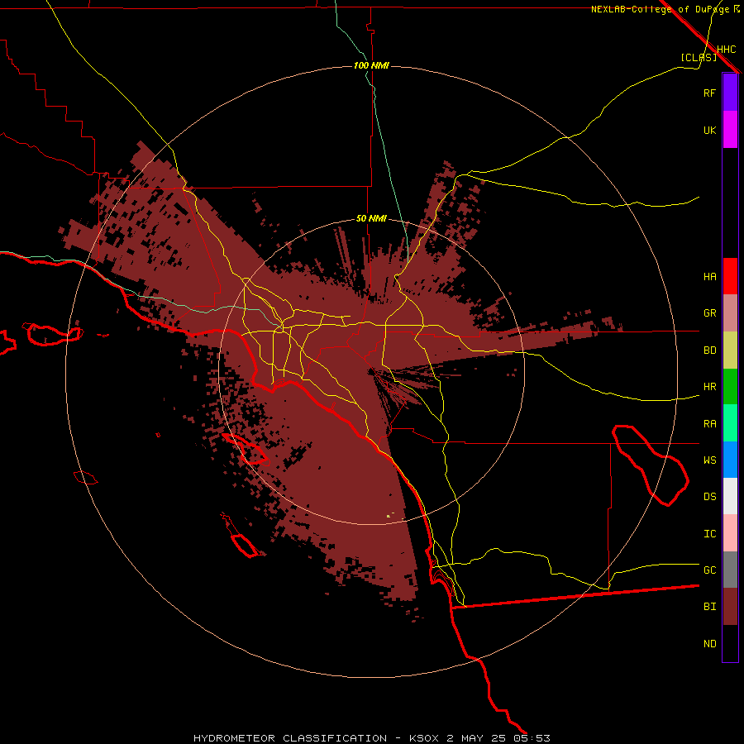Screen dimensions: 744x744
Task: Click the 50 NMI range ring label
Action: [x=371, y=219]
